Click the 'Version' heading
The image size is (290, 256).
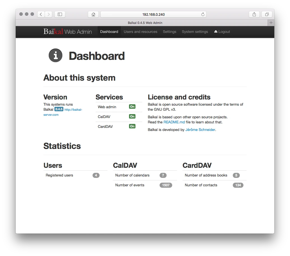click(55, 97)
